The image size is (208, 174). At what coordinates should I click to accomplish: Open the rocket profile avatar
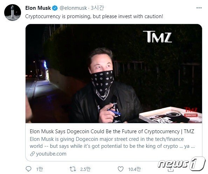click(13, 13)
